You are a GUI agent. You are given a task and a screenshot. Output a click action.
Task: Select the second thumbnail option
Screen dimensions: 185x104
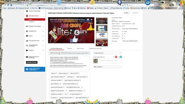pos(102,28)
